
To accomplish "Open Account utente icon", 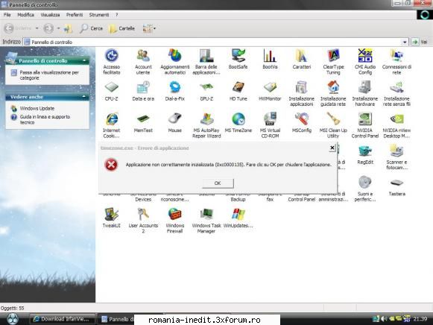I will [x=143, y=62].
